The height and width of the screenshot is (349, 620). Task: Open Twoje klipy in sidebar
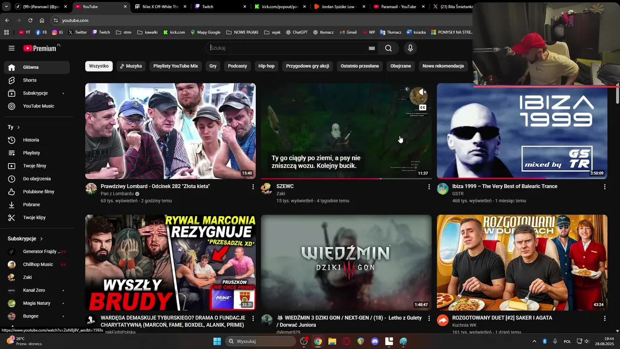point(37,218)
